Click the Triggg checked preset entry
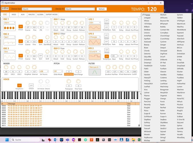This screenshot has height=143, width=193. [147, 15]
